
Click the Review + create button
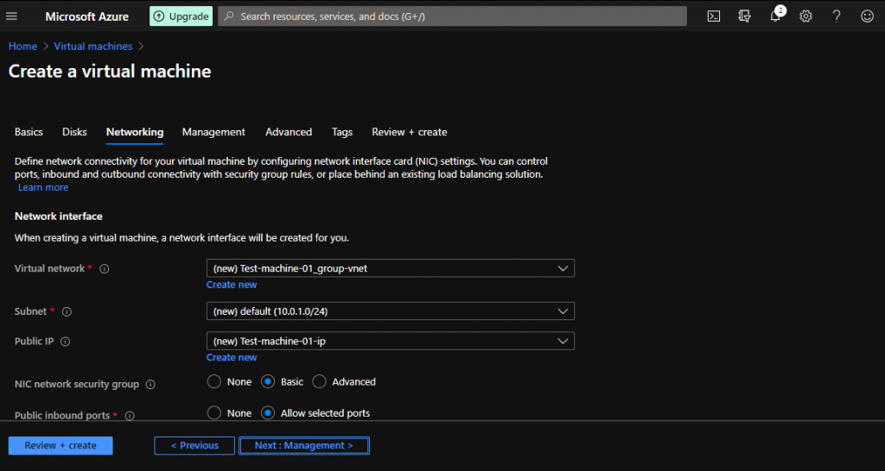coord(60,445)
